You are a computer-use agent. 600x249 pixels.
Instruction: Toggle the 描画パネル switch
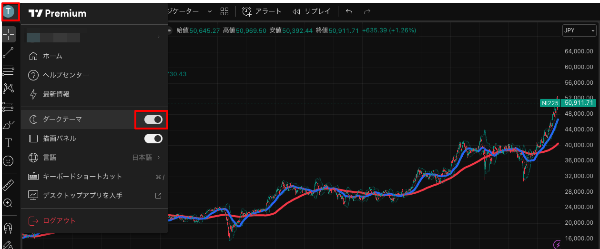coord(153,139)
